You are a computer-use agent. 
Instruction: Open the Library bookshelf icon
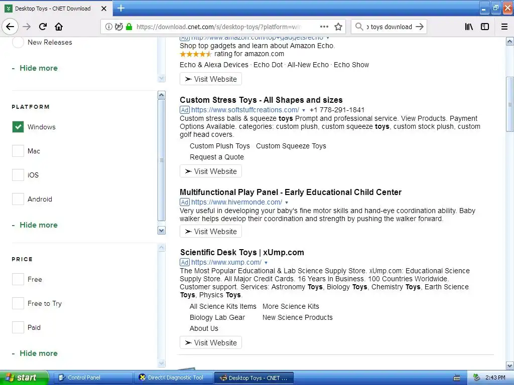(x=469, y=27)
